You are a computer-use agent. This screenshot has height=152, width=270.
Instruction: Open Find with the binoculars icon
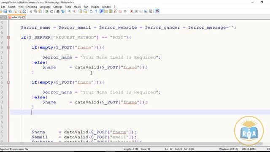point(58,11)
